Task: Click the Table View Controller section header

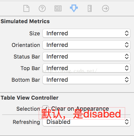Action: point(30,98)
